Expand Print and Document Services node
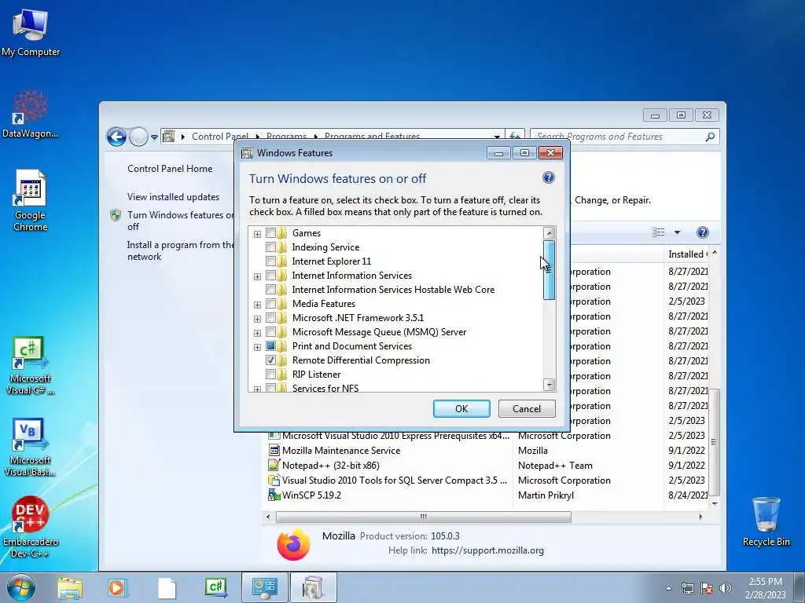 tap(257, 347)
